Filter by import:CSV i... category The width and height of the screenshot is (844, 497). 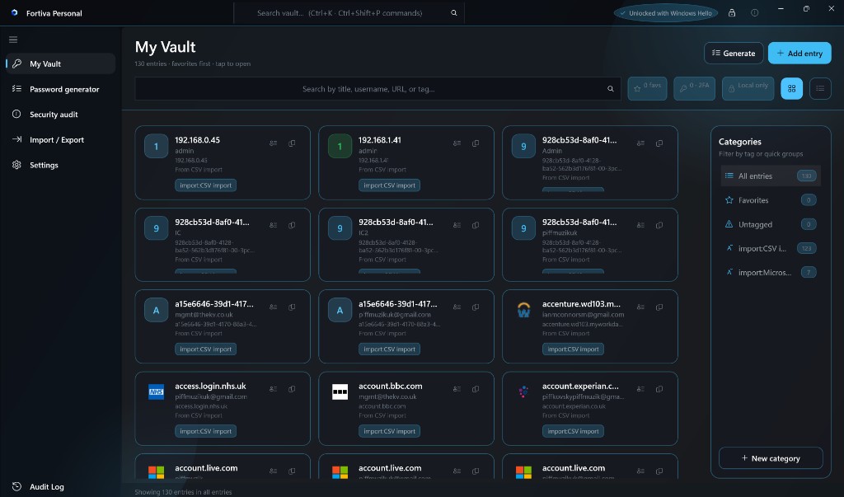(771, 248)
